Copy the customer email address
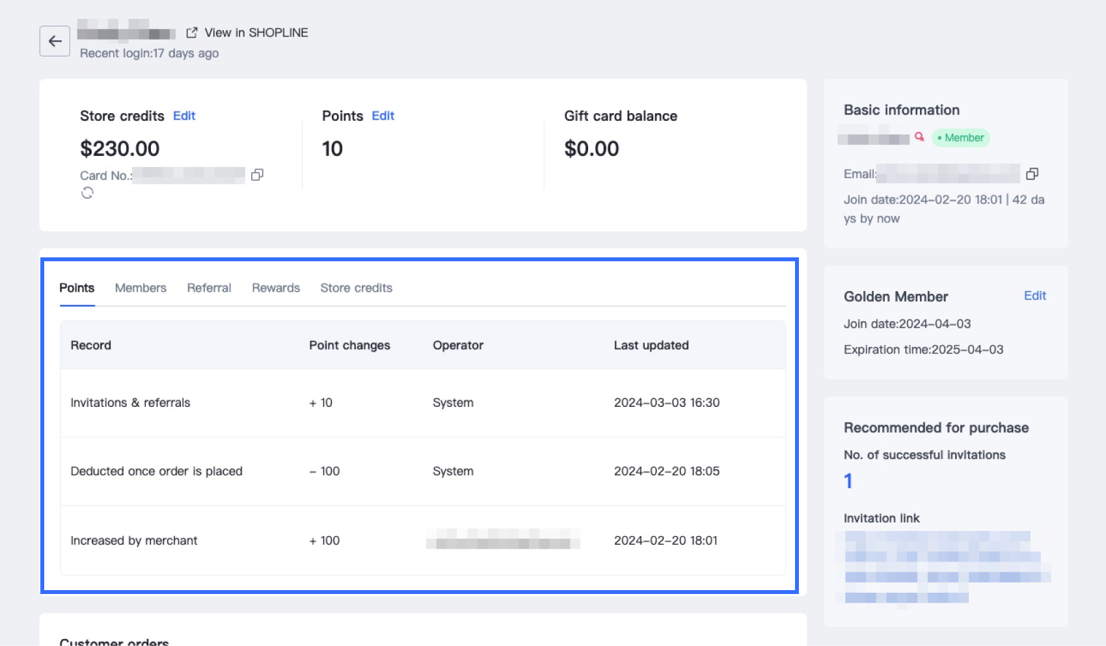Viewport: 1106px width, 646px height. pos(1032,174)
